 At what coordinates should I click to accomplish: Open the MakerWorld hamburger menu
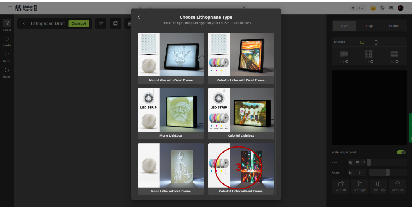click(10, 8)
